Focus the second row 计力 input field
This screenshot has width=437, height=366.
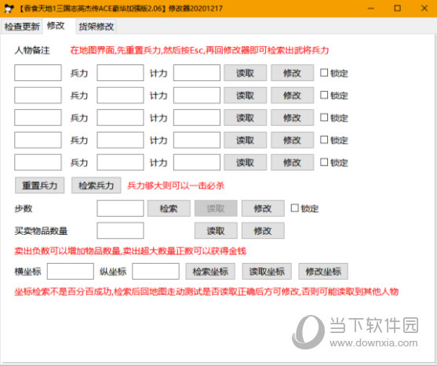[x=197, y=95]
